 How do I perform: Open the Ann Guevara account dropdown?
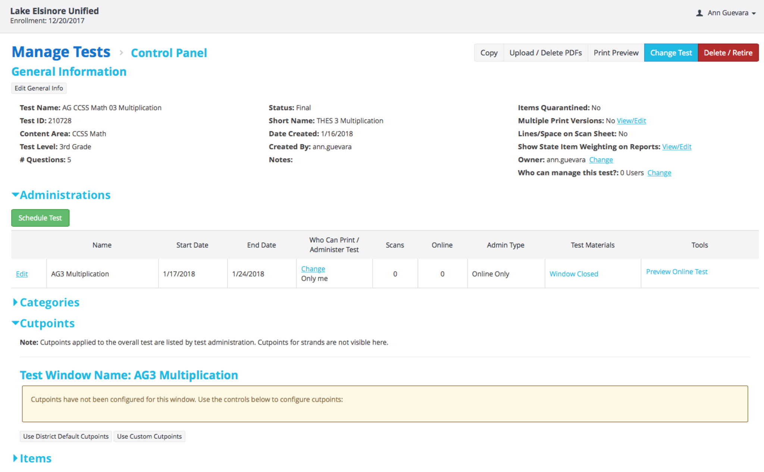(x=731, y=13)
